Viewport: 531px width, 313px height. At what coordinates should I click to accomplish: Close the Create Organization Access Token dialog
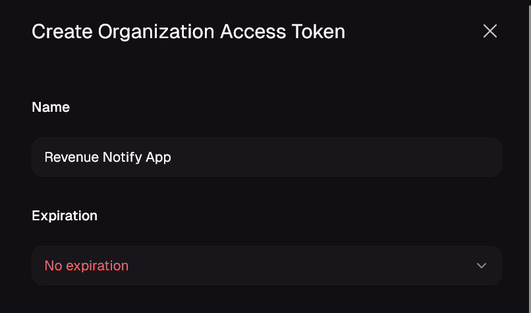[489, 31]
